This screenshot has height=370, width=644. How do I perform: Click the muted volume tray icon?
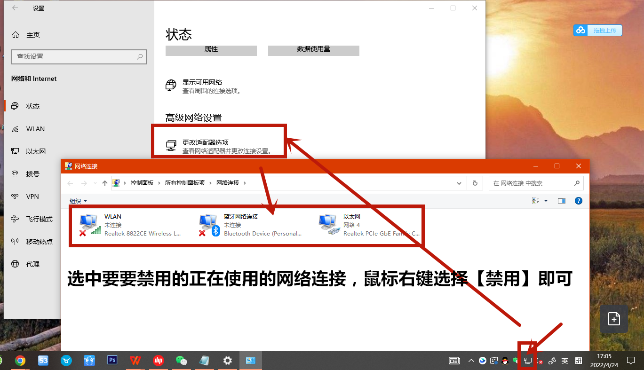tap(540, 361)
